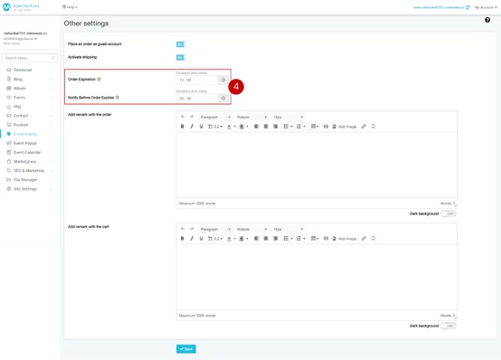Open Roboto font dropdown in cart remark editor
This screenshot has width=501, height=360.
[251, 229]
